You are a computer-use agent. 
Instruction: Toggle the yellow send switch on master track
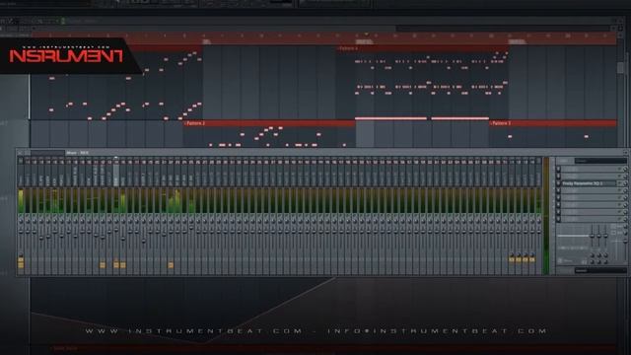click(x=21, y=265)
